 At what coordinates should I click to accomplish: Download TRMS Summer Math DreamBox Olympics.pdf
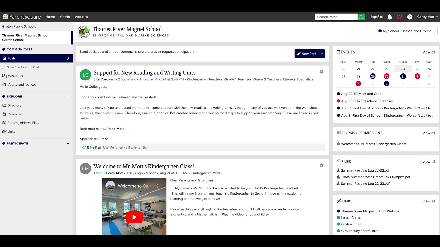[x=373, y=177]
